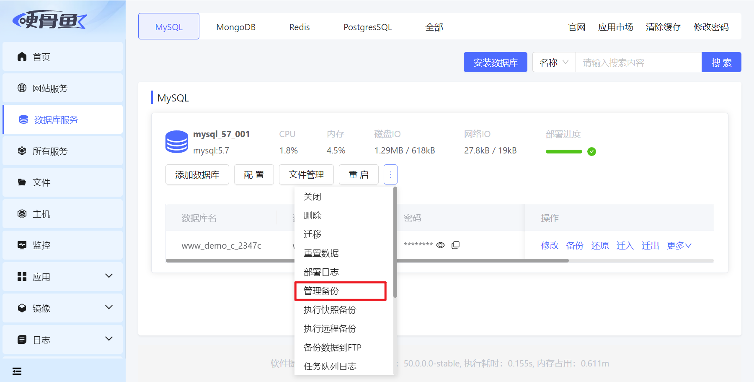Click the mysql_57_001 database stack icon
The height and width of the screenshot is (382, 754).
(x=177, y=142)
